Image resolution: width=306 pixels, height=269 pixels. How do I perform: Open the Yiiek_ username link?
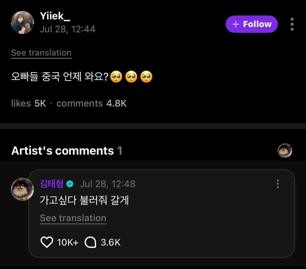coord(55,16)
